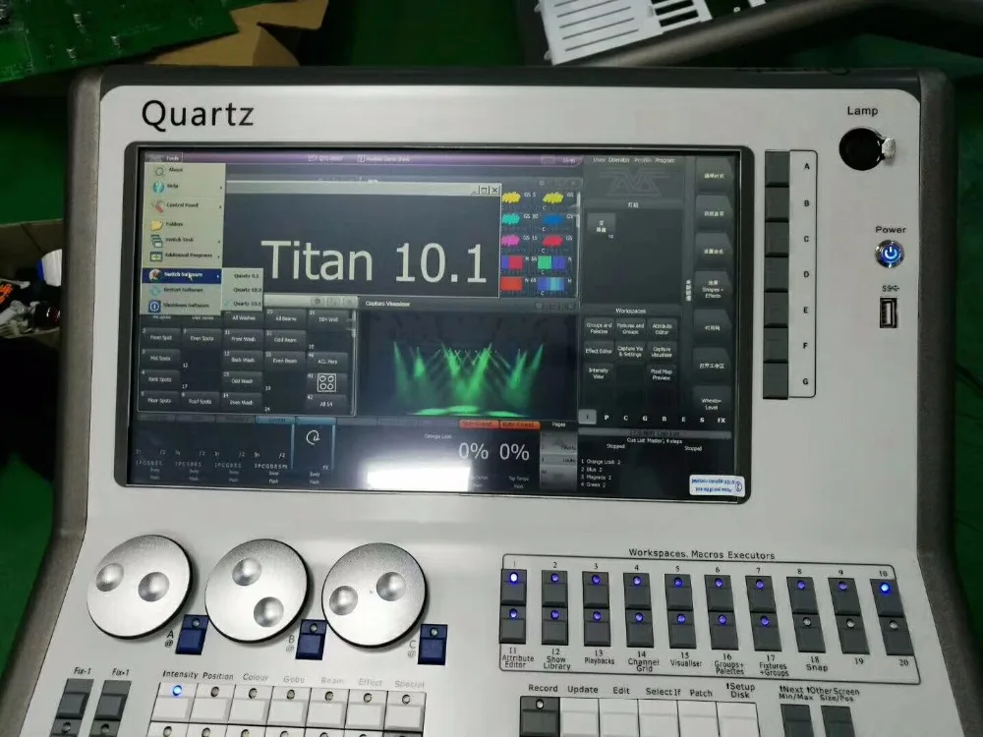Click cue '3 Magenta 2' in list
983x737 pixels.
(596, 477)
